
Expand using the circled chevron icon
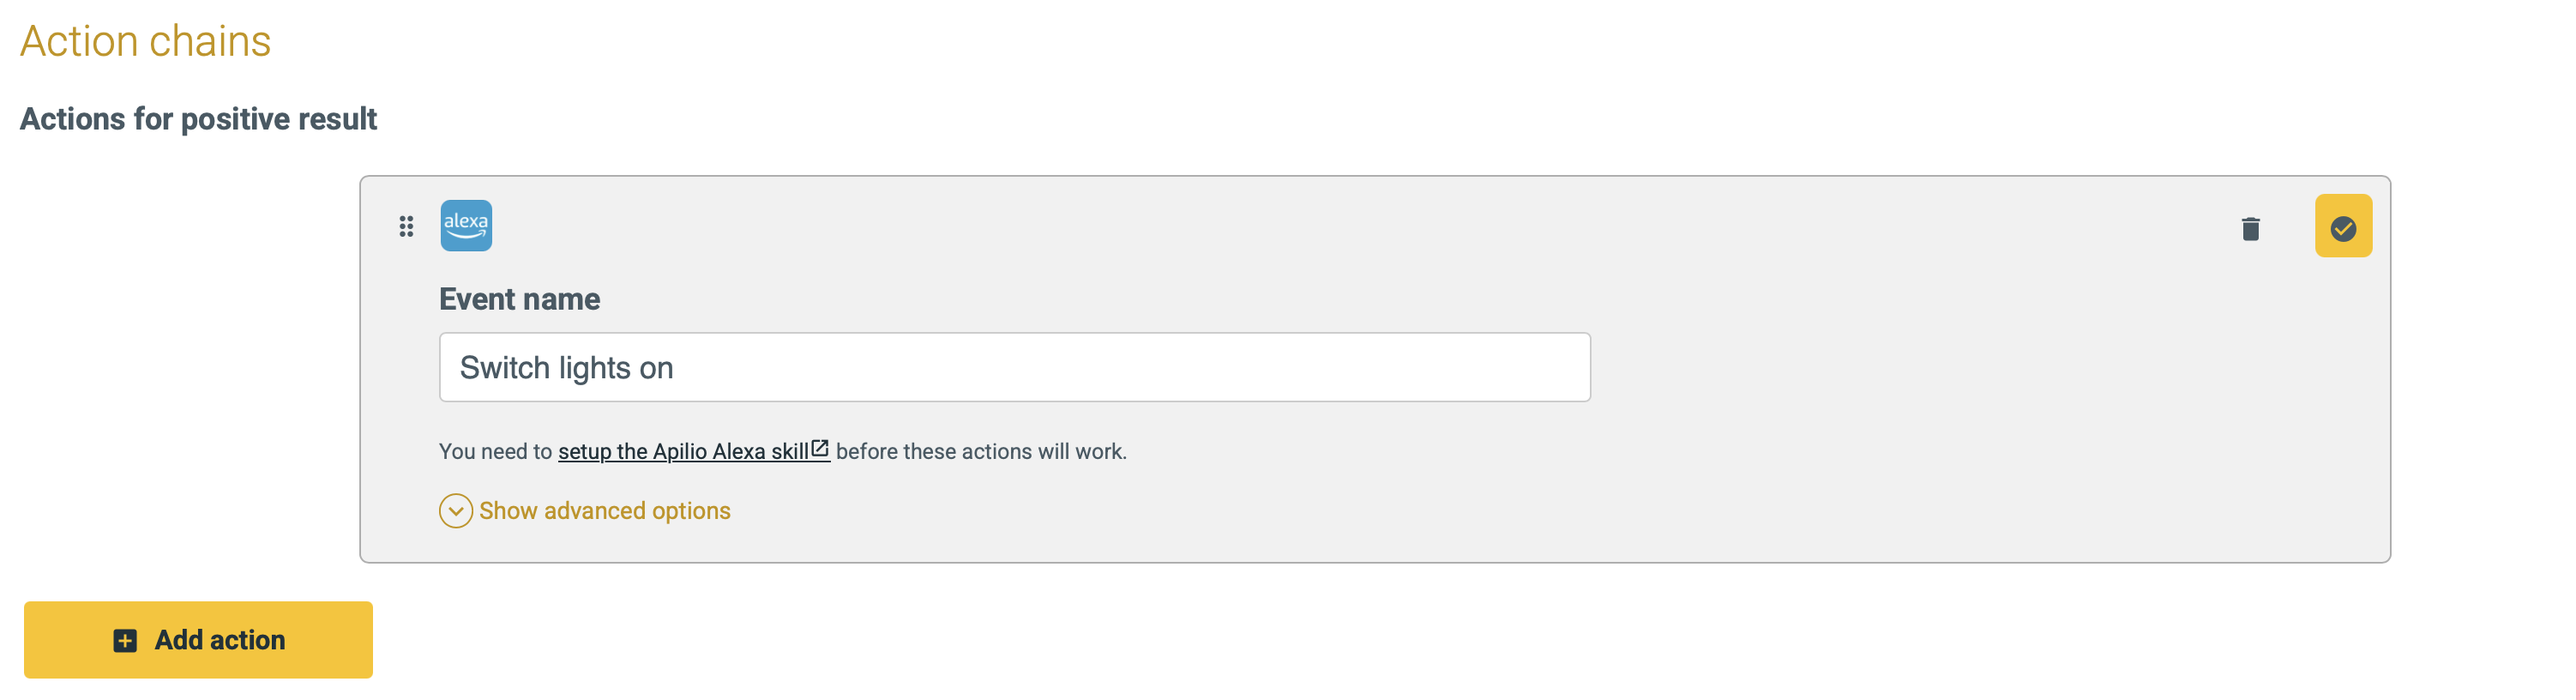[x=456, y=511]
